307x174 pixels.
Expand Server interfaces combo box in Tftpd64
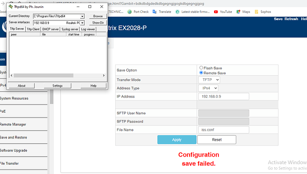pyautogui.click(x=82, y=23)
